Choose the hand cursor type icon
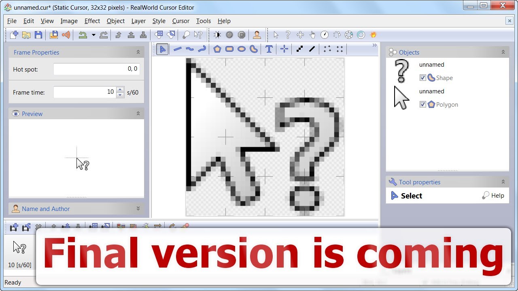This screenshot has height=291, width=518. [312, 35]
